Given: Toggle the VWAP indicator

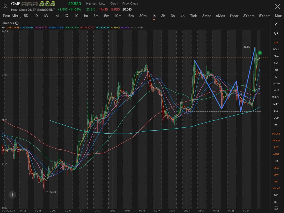Looking at the screenshot, I should [276, 84].
